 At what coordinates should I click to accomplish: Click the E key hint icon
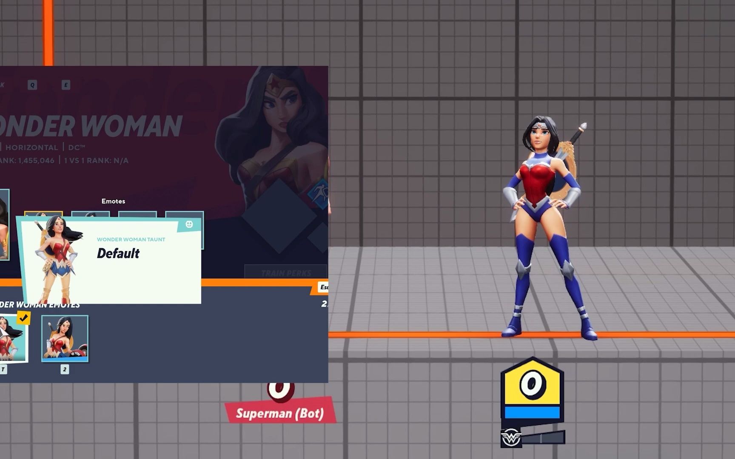[66, 85]
